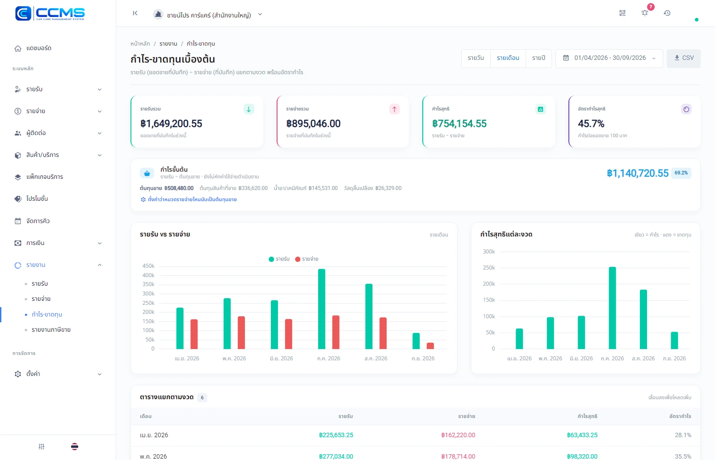This screenshot has width=715, height=460.
Task: Expand the รายจ่าย main sidebar section
Action: (x=58, y=111)
